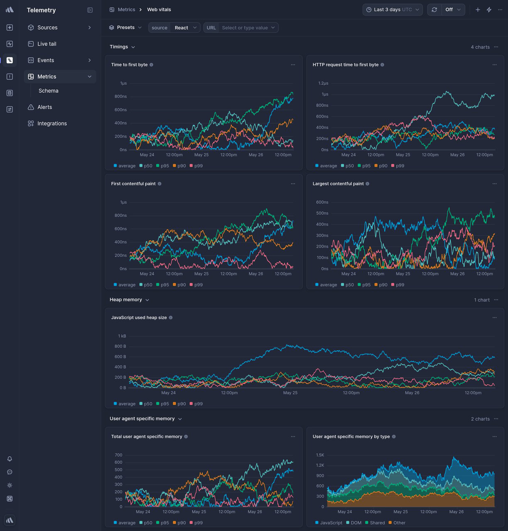Toggle p90 legend in Largest contentful paint
This screenshot has height=531, width=508.
(x=381, y=285)
